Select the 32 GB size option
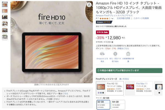Screen dimensions: 165x110 coord(103,105)
